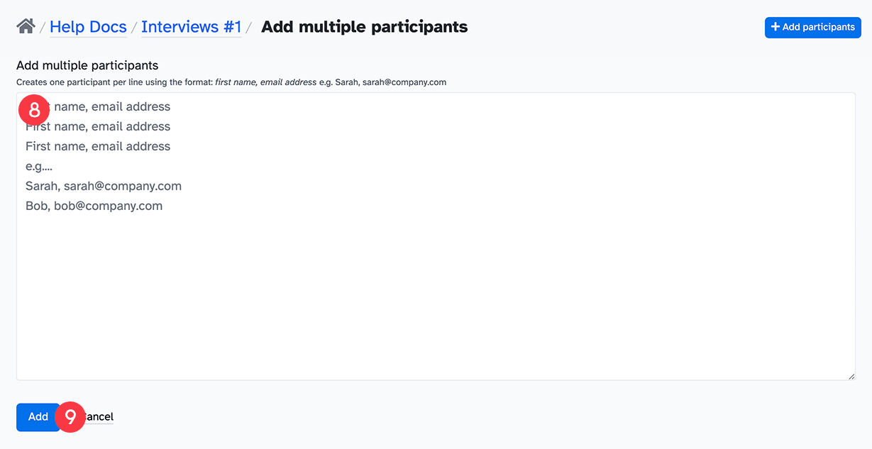This screenshot has height=449, width=872.
Task: Click the second 'First name, email address' line
Action: 98,126
